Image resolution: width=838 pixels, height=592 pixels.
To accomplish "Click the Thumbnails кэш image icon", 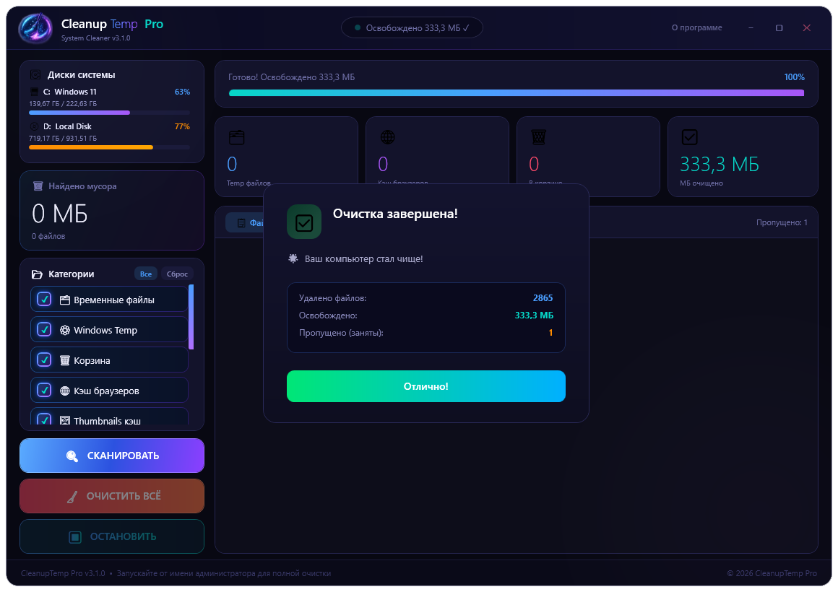I will [x=65, y=421].
